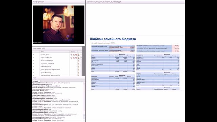Click the row marker left of Крылов Денис
Screen dimensions: 217x122
pyautogui.click(x=34, y=55)
